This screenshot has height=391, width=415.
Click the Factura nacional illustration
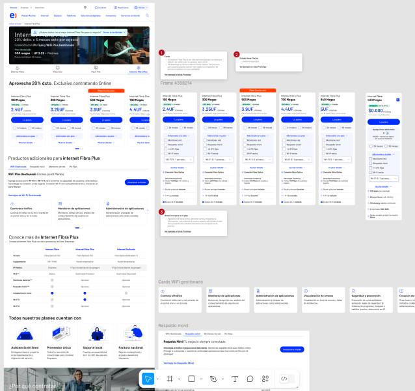[133, 333]
